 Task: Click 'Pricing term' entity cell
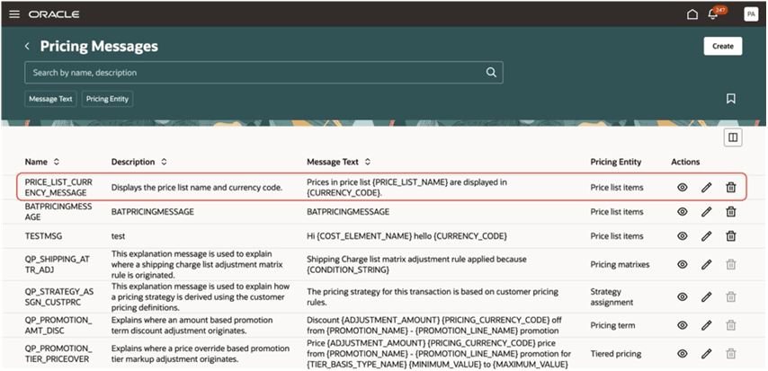point(612,325)
